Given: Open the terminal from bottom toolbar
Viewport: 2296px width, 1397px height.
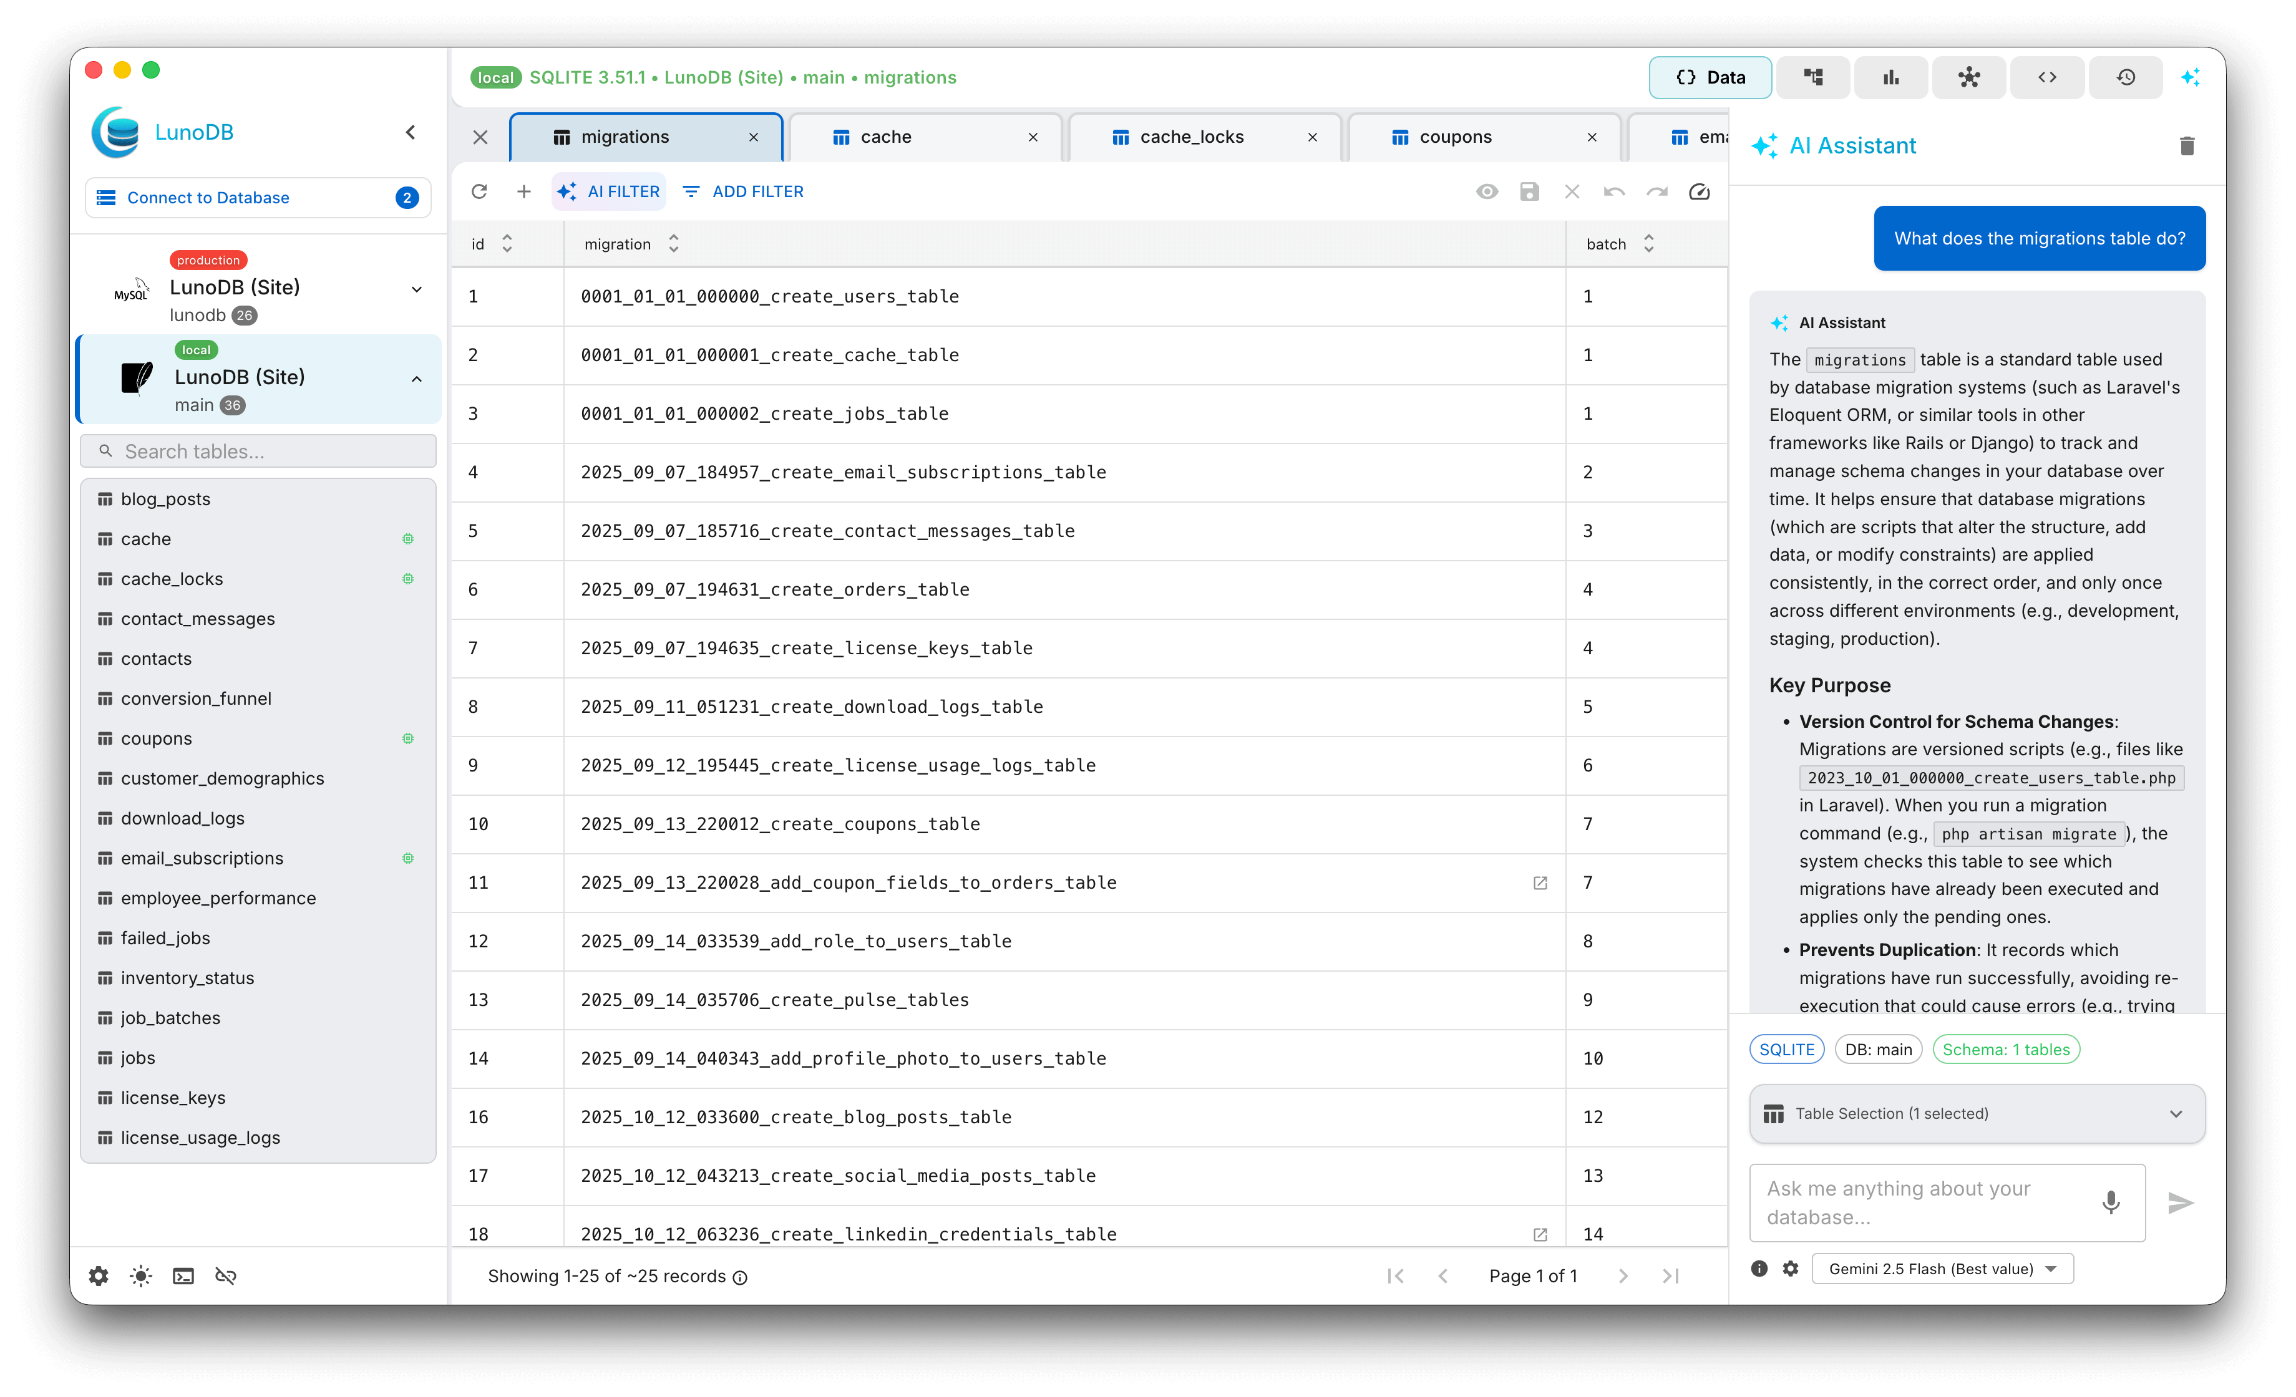Looking at the screenshot, I should (183, 1275).
